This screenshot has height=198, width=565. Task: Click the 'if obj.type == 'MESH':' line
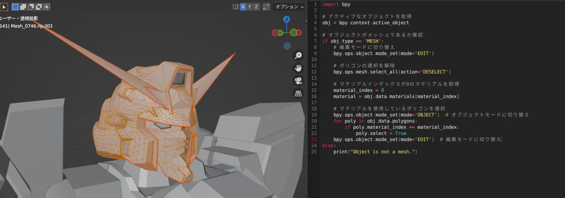[353, 41]
